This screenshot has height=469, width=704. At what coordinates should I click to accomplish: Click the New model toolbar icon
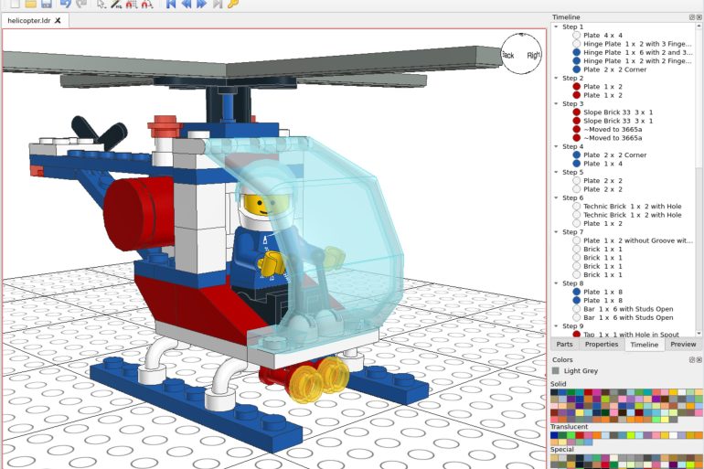click(15, 4)
